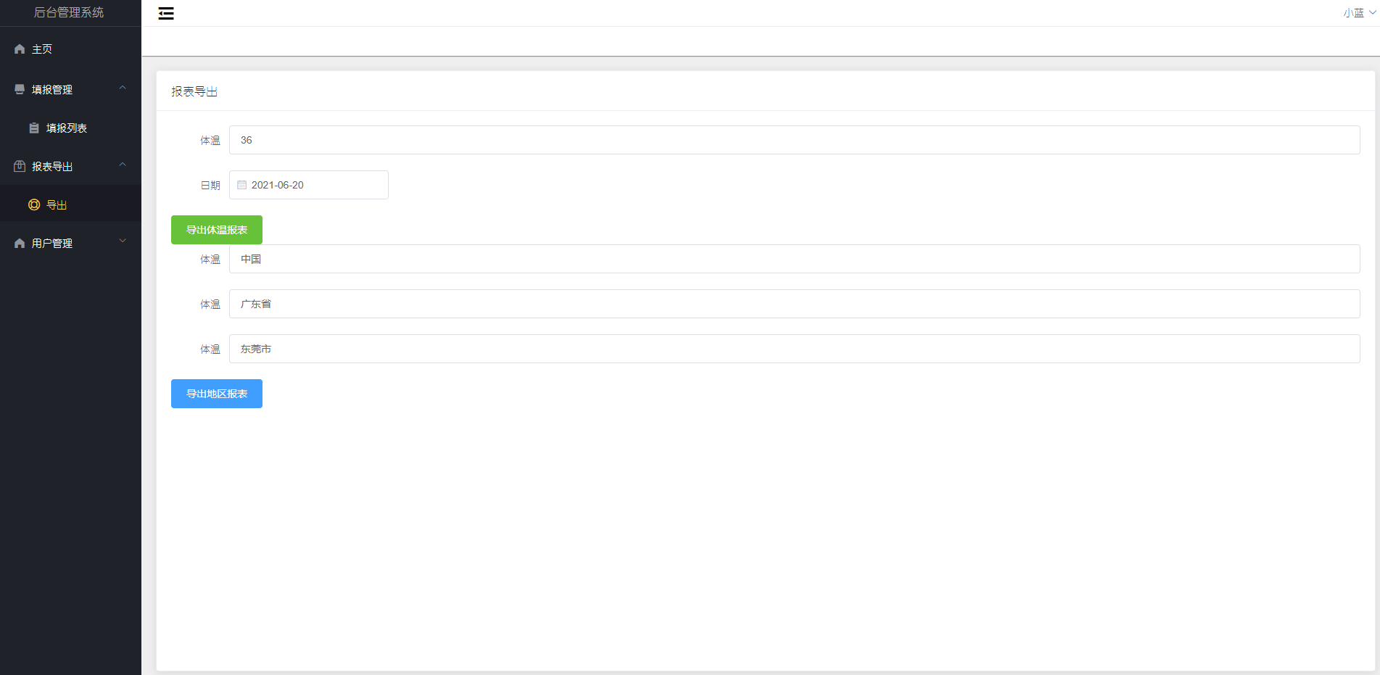Collapse the 报表导出 submenu arrow
This screenshot has height=675, width=1380.
tap(123, 165)
